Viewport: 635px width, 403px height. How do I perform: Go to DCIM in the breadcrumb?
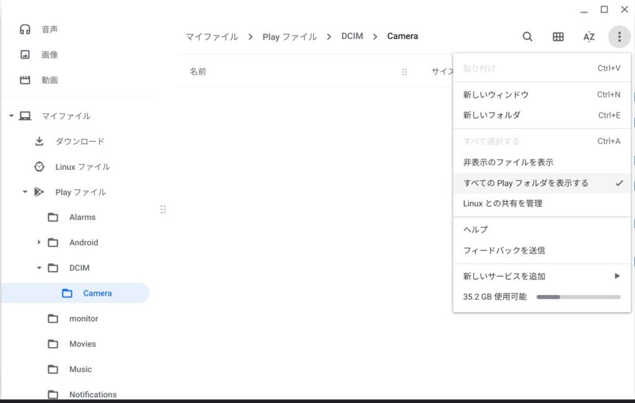tap(352, 37)
